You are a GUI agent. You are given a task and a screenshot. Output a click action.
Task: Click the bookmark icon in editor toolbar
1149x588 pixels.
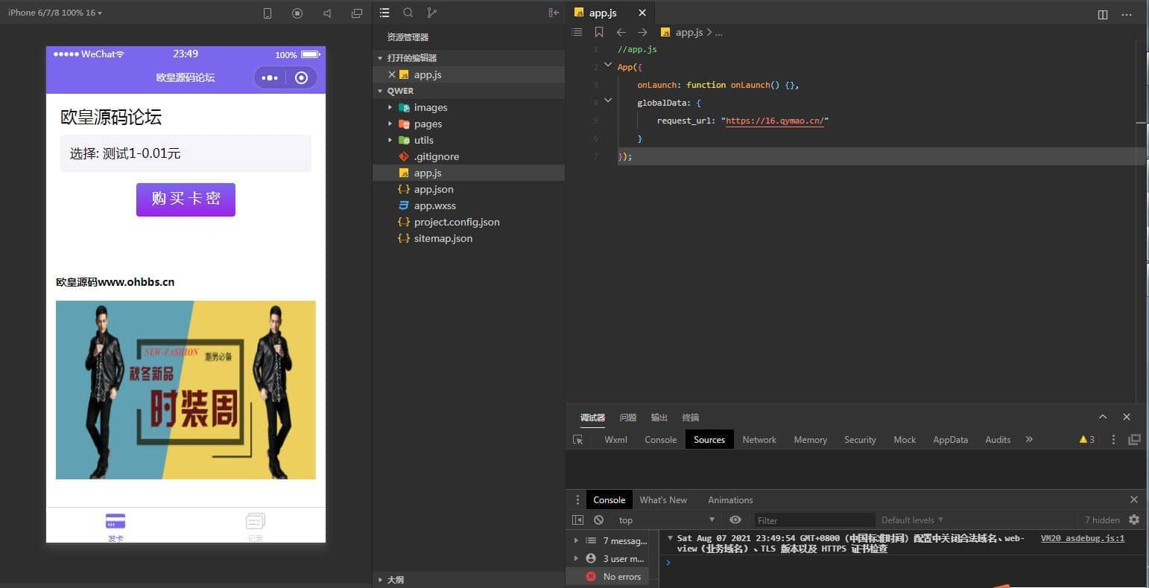click(x=599, y=32)
